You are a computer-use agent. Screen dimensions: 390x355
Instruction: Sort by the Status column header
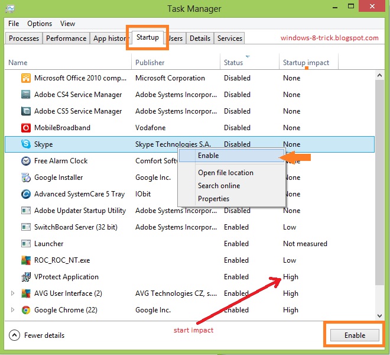[x=250, y=62]
